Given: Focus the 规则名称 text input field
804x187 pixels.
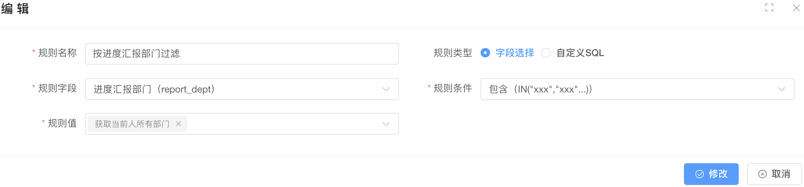Looking at the screenshot, I should pos(242,54).
